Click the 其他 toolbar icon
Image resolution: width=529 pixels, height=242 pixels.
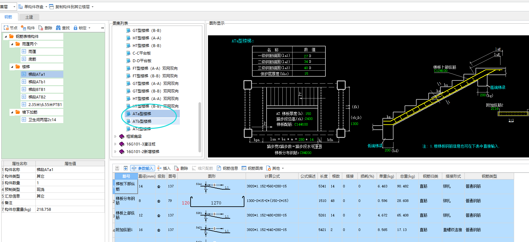268,168
